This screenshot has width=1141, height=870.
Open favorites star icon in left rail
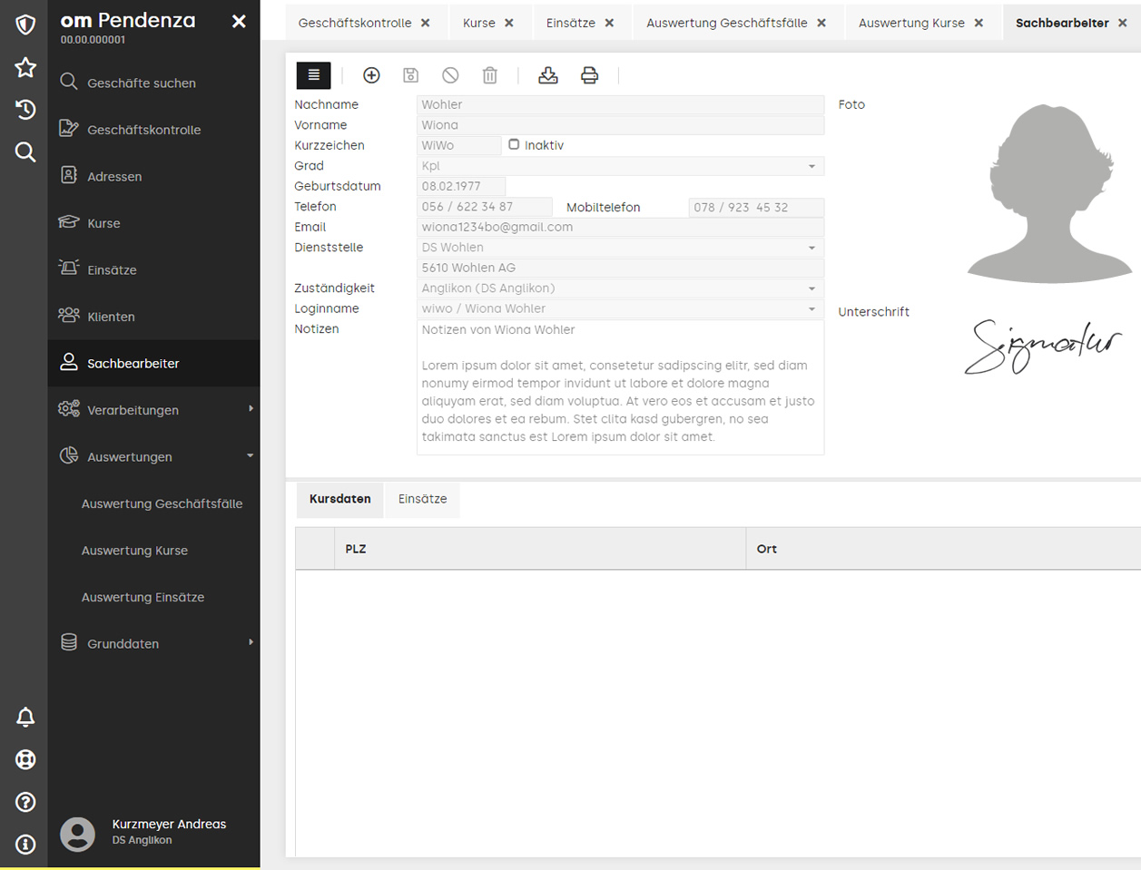coord(25,67)
